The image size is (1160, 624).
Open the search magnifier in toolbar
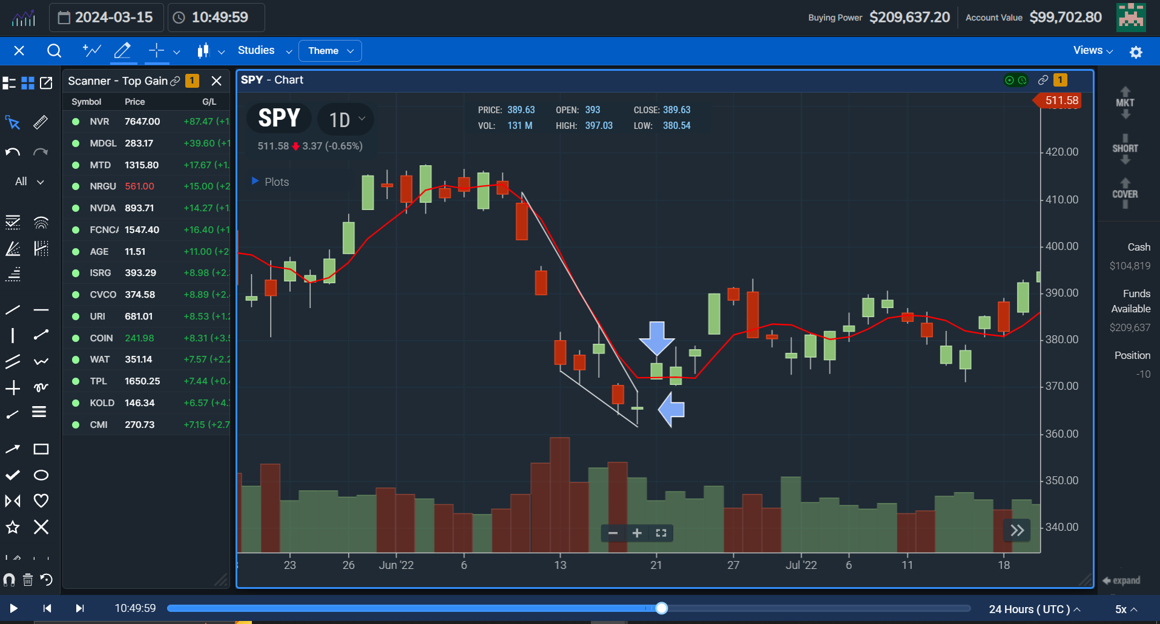click(54, 51)
